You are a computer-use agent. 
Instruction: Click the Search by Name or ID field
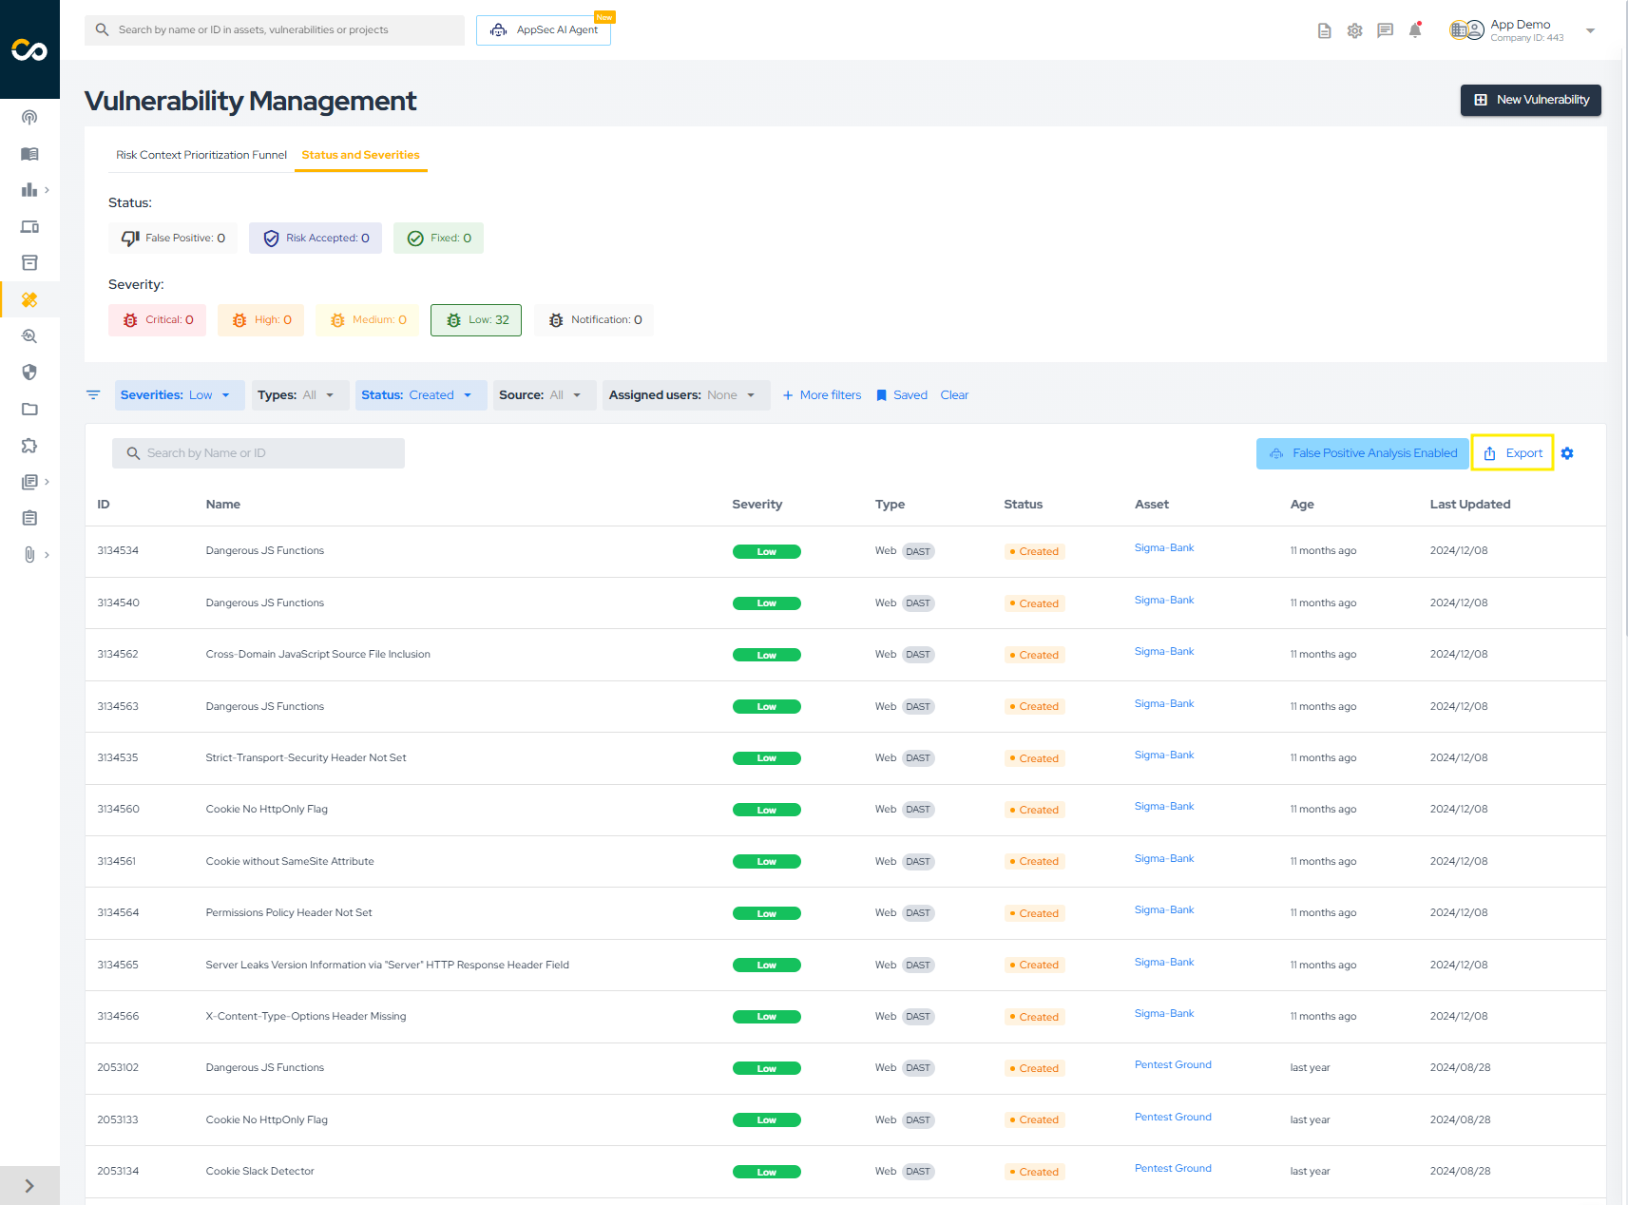pos(259,453)
